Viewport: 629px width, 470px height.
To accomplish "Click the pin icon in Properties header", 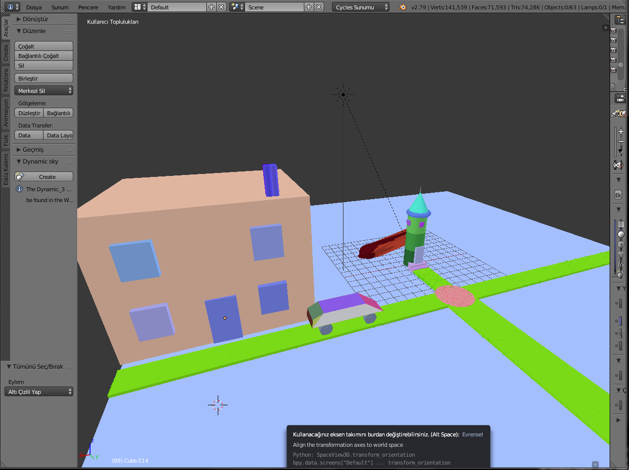I will (x=615, y=114).
